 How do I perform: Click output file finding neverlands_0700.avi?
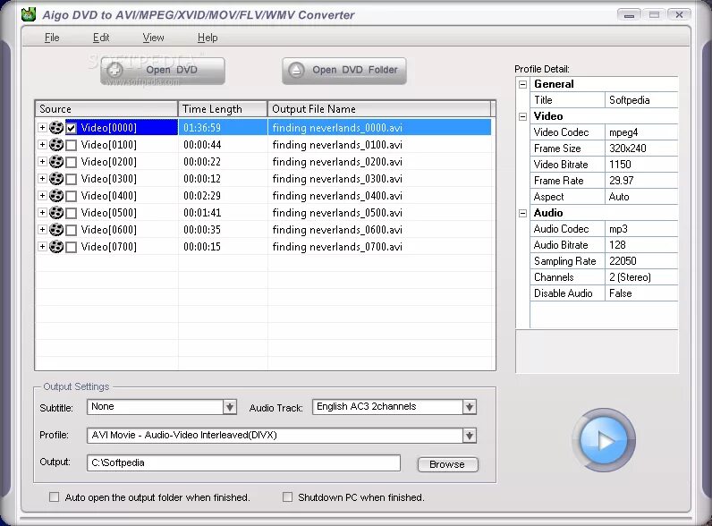[337, 247]
